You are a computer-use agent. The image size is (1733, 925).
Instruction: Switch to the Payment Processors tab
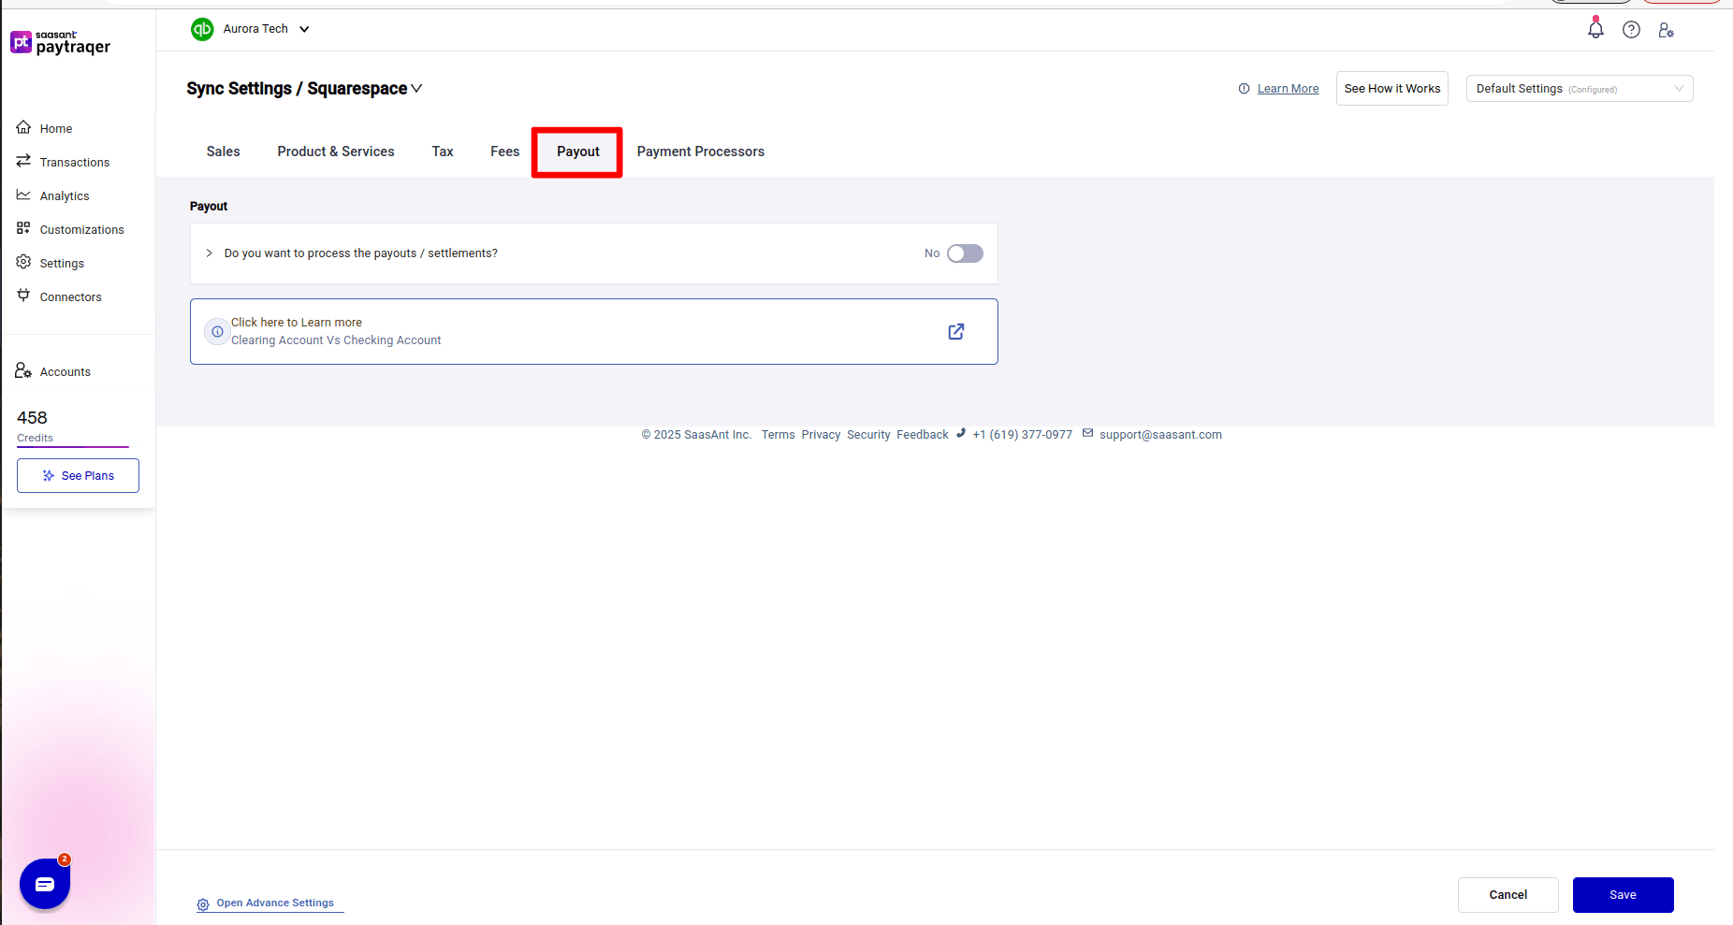point(700,152)
